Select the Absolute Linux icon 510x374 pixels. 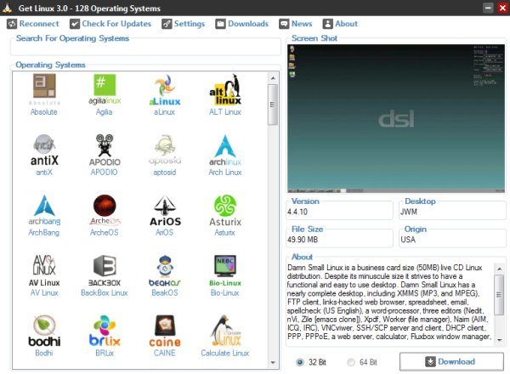pos(44,90)
